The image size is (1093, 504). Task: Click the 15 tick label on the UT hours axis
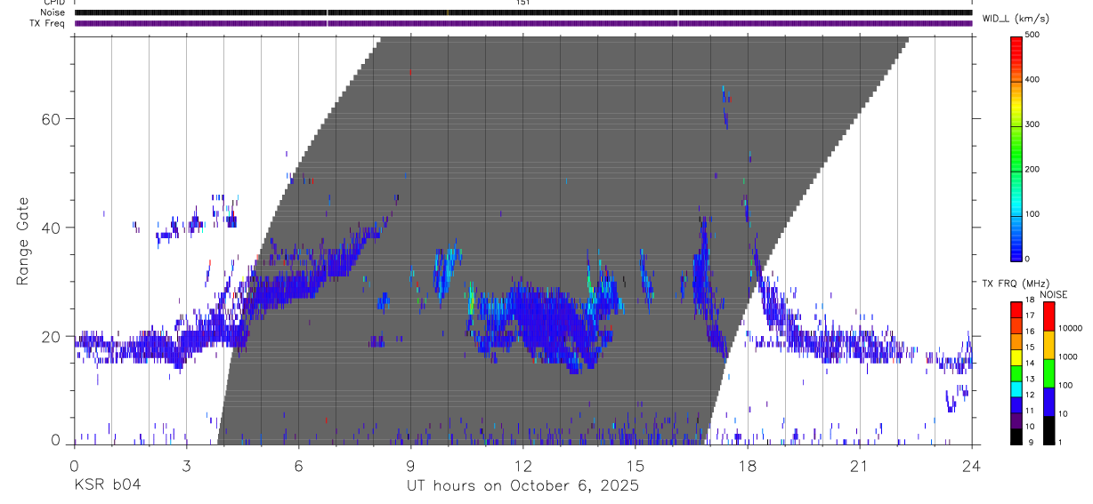tap(636, 466)
